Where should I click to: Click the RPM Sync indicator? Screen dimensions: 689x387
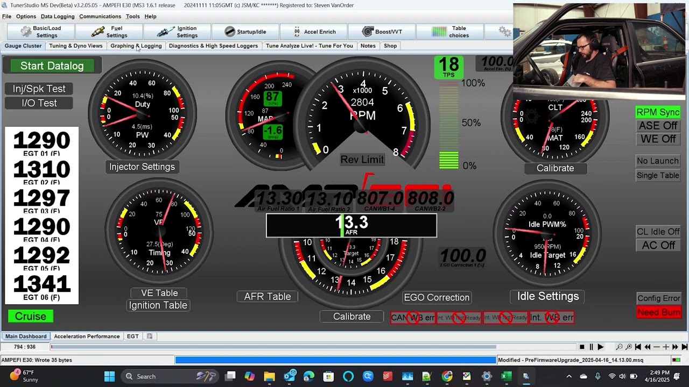click(658, 112)
